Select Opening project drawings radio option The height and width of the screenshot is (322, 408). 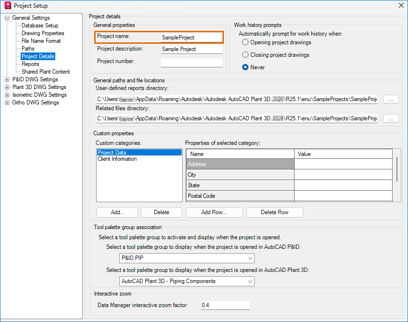click(246, 42)
